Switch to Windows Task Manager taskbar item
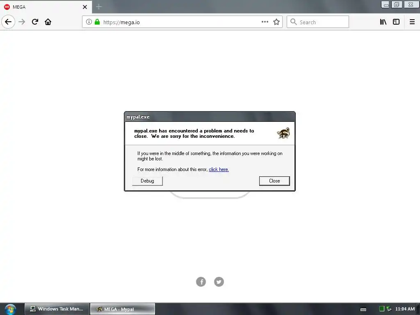Viewport: 420px width, 315px height. 57,309
